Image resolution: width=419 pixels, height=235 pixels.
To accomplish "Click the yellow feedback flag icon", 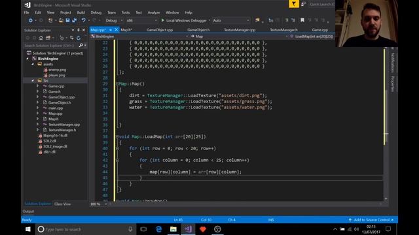I will coord(294,4).
